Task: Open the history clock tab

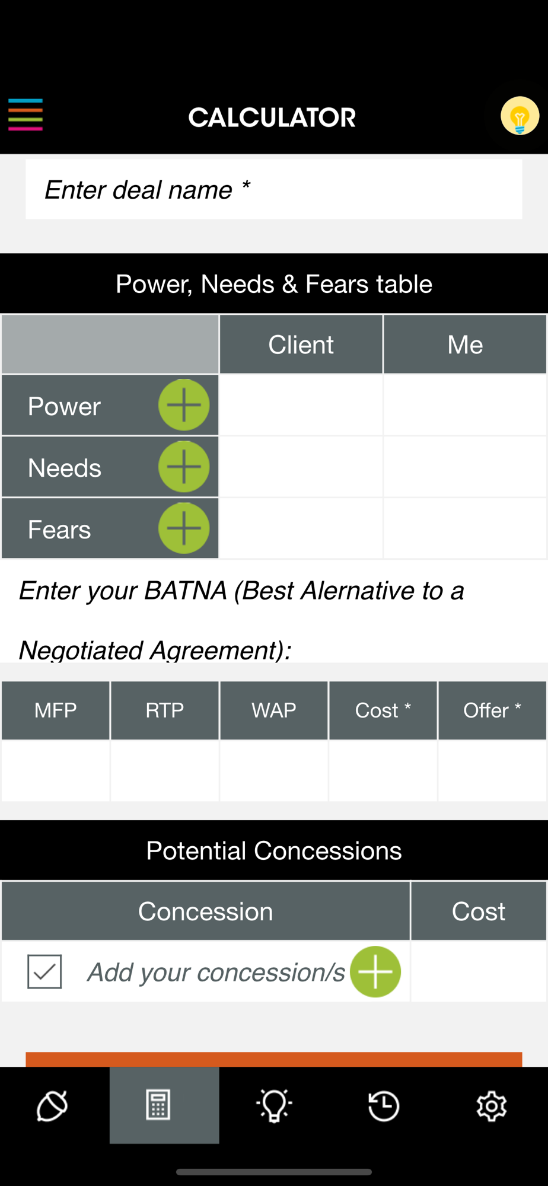Action: point(384,1105)
